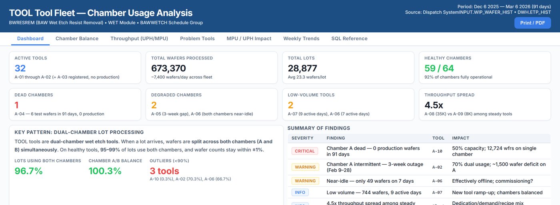
Task: Click the Healthy Chambers value 59 / 64
Action: click(439, 68)
